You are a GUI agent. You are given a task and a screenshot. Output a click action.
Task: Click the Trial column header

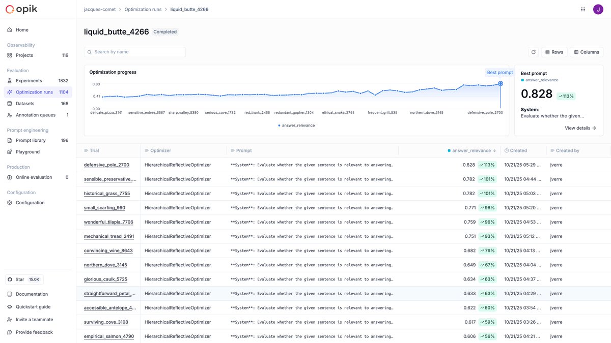click(108, 150)
